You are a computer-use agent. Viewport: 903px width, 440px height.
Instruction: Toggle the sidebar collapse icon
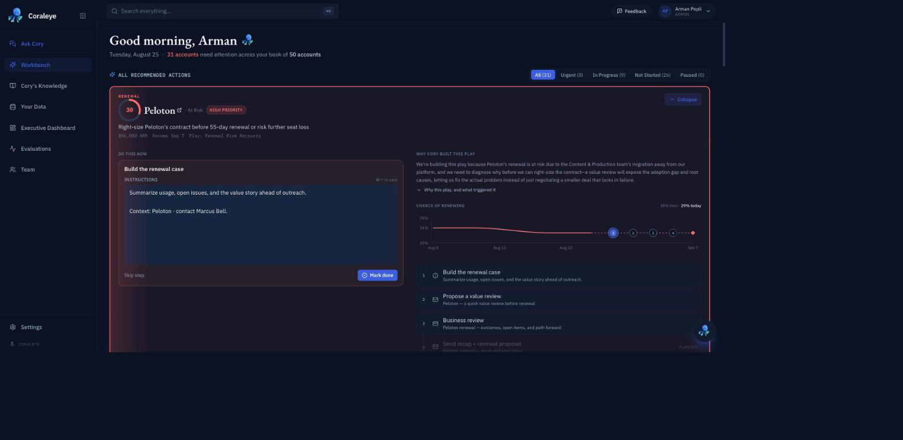point(83,16)
